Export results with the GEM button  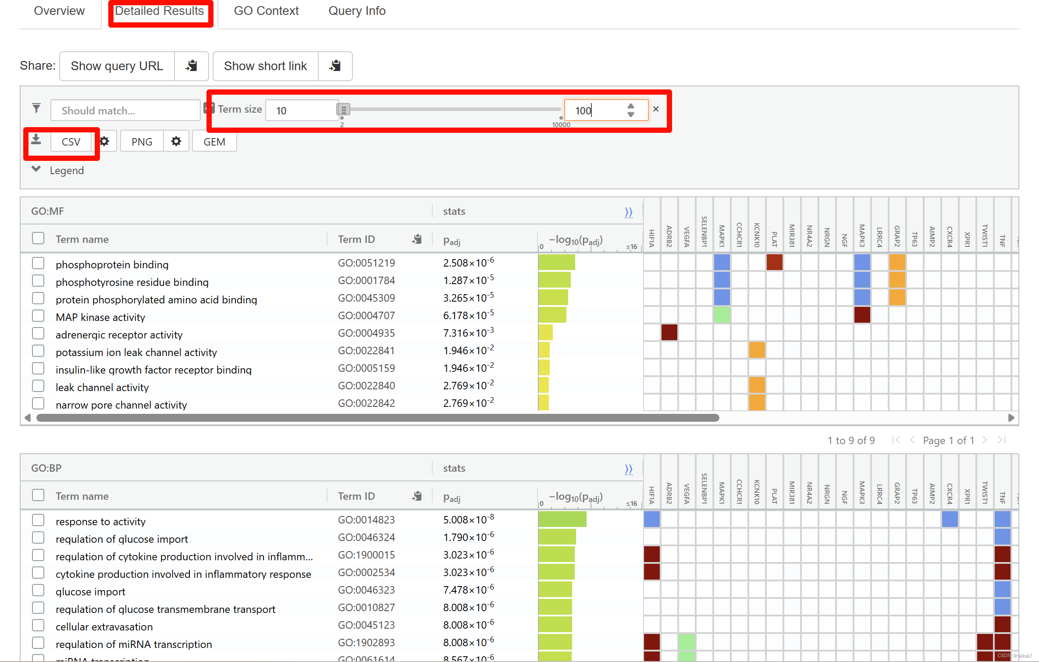(214, 142)
